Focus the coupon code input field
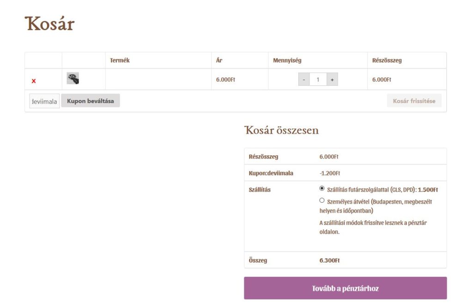The height and width of the screenshot is (305, 473). point(44,101)
